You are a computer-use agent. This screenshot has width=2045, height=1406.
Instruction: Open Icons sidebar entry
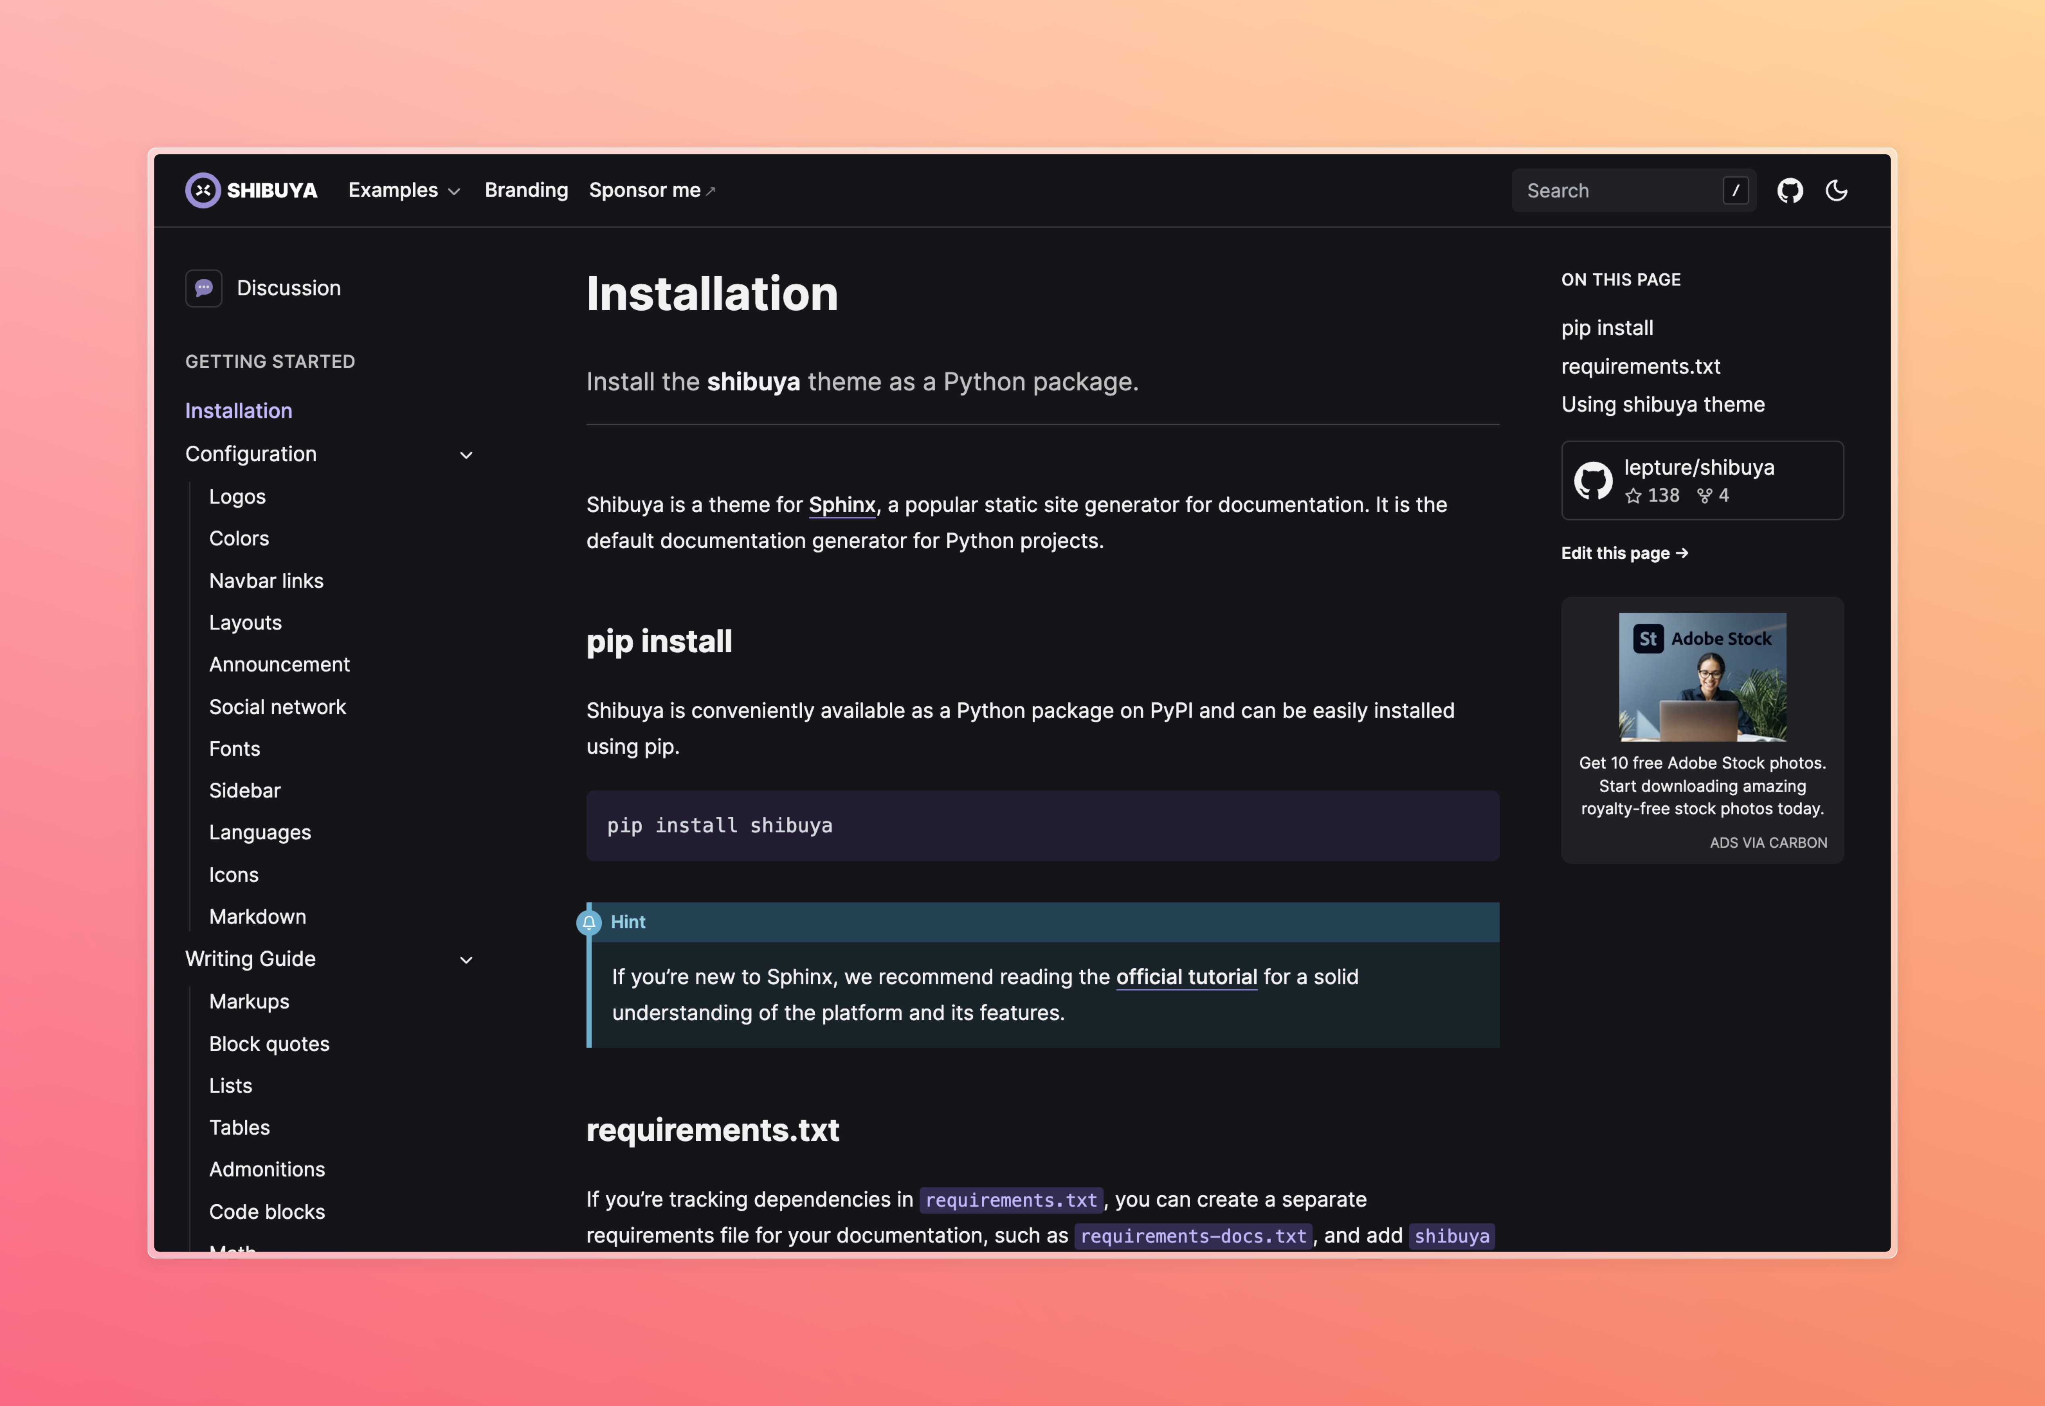click(x=234, y=875)
